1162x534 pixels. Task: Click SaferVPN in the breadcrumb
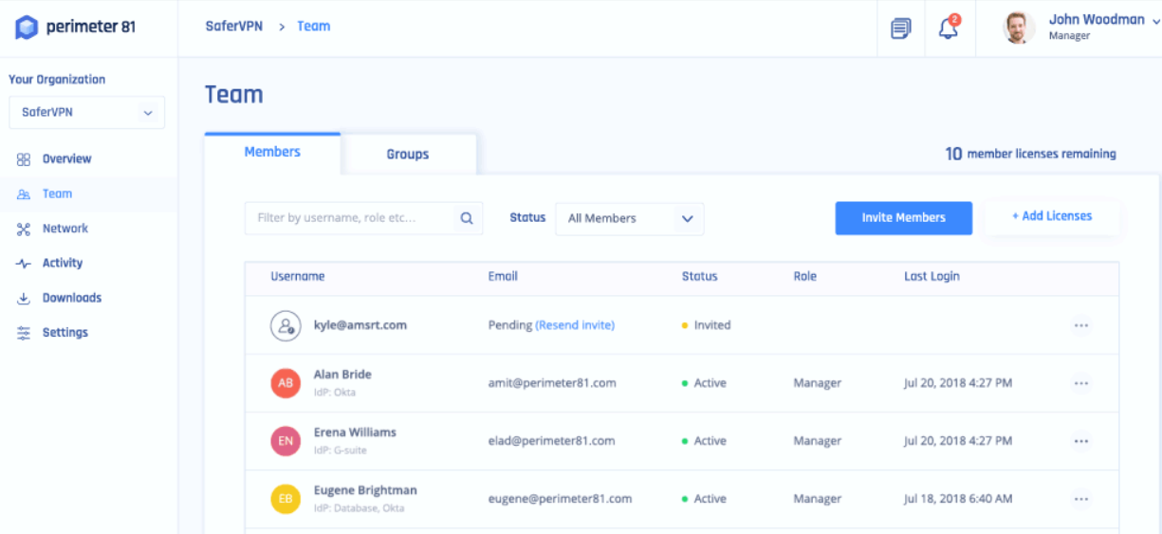coord(235,27)
